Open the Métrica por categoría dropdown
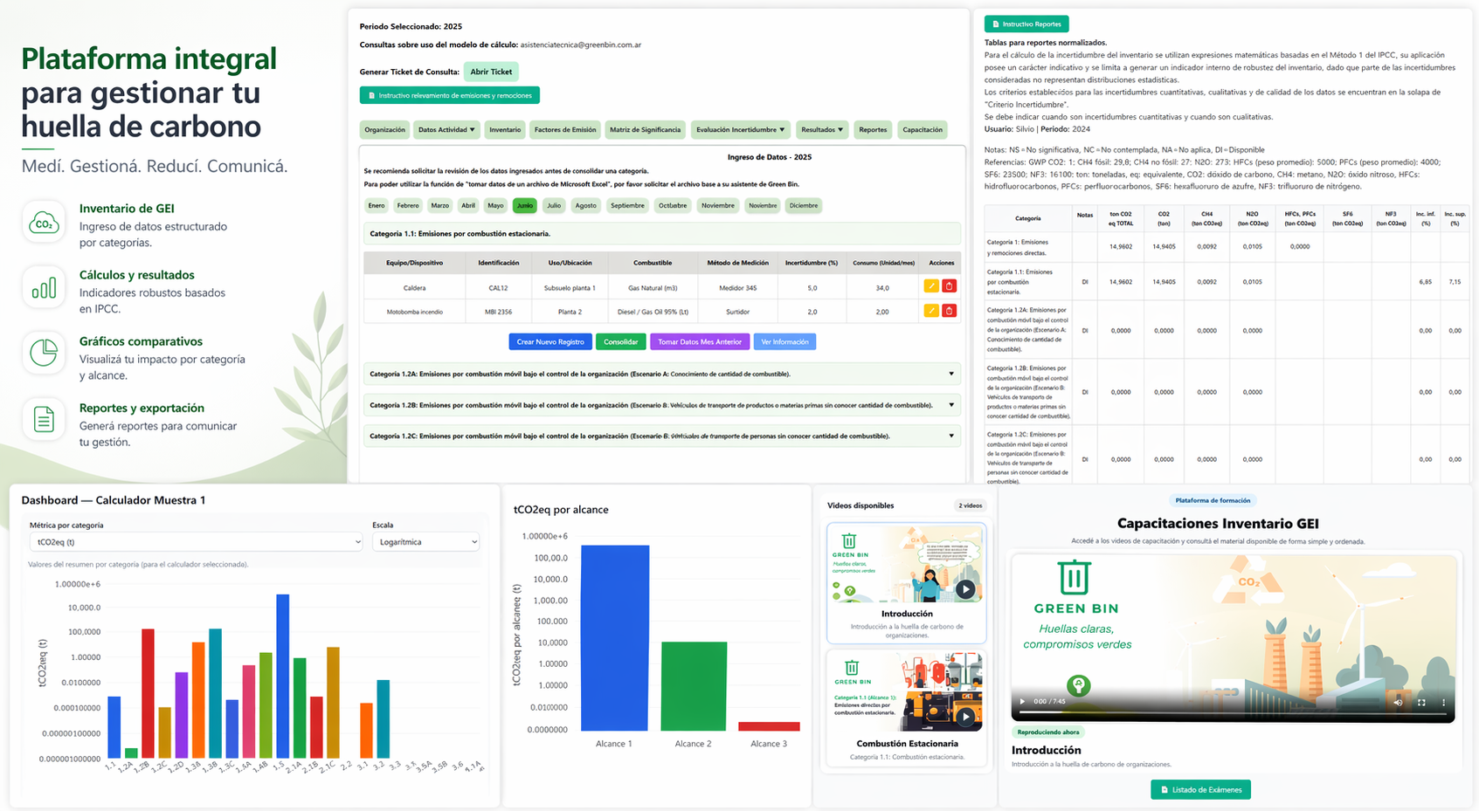Viewport: 1479px width, 811px height. click(x=196, y=542)
